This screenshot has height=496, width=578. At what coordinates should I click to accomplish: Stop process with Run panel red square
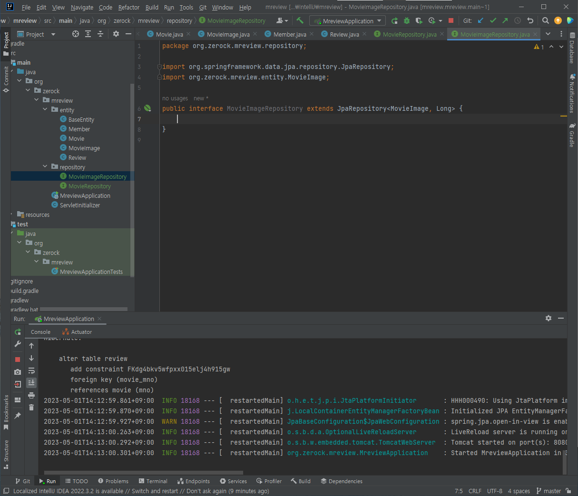pos(18,360)
